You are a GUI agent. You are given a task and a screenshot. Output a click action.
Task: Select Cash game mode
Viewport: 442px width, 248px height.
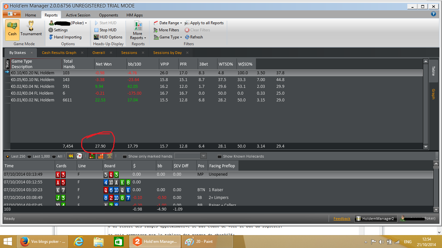pyautogui.click(x=12, y=29)
